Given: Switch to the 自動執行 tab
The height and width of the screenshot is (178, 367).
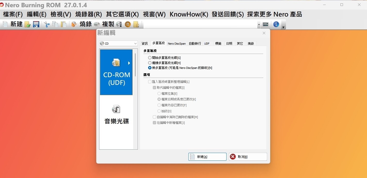Looking at the screenshot, I should point(195,44).
